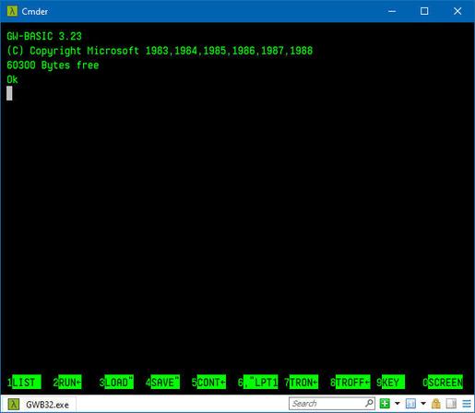Maximize the Cmder window
Viewport: 475px width, 413px height.
pyautogui.click(x=424, y=11)
